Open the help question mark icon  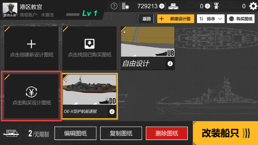pos(114,6)
